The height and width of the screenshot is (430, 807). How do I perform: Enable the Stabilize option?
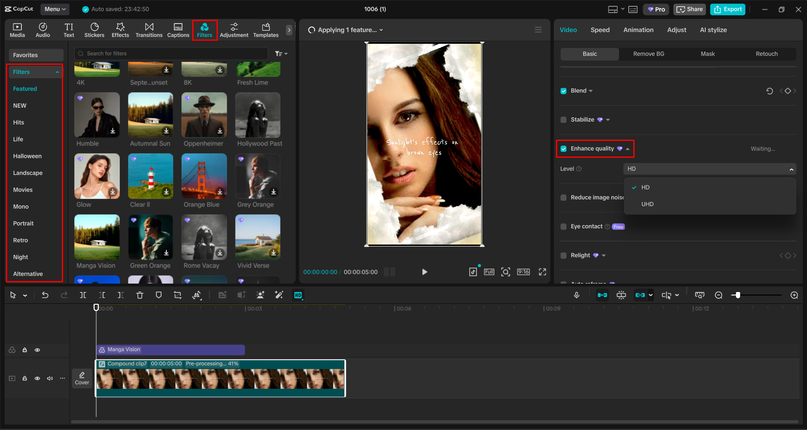[x=564, y=119]
